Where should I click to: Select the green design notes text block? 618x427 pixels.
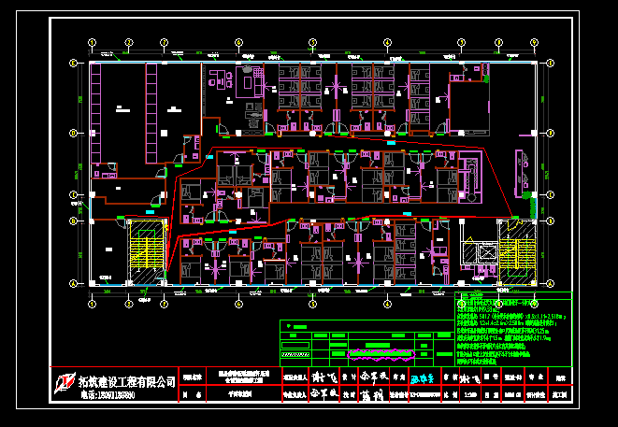[x=513, y=330]
